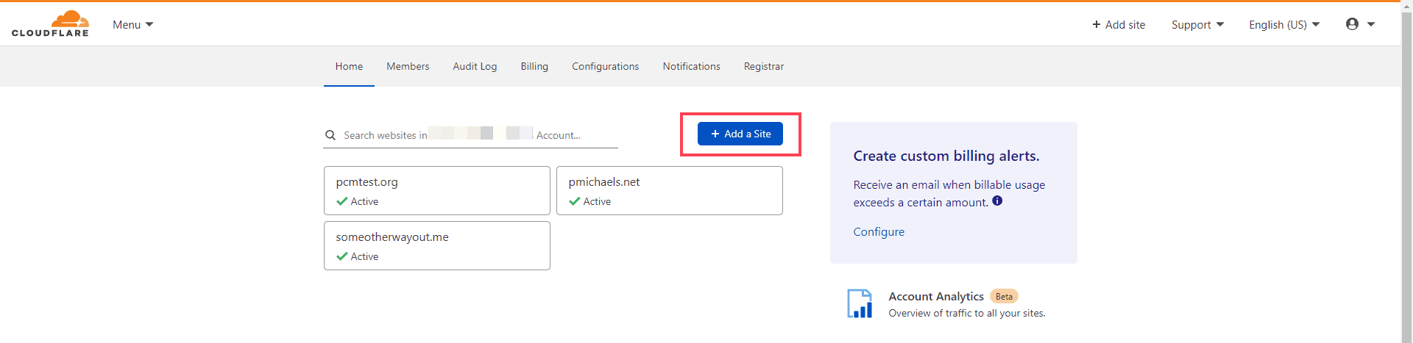Open the Menu dropdown
The height and width of the screenshot is (343, 1413).
[132, 24]
